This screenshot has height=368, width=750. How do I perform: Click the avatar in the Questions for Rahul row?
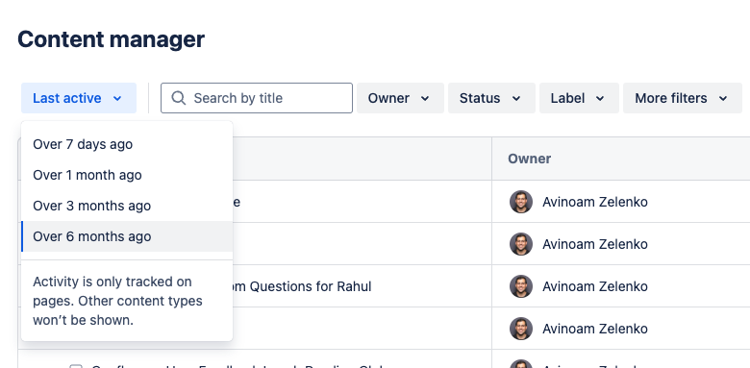(521, 286)
